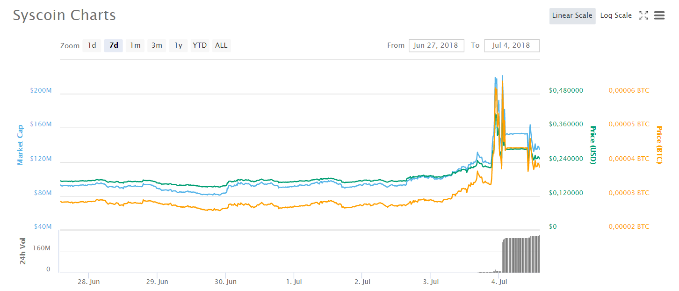Click the 4. Jul date marker
This screenshot has width=679, height=291.
point(499,282)
